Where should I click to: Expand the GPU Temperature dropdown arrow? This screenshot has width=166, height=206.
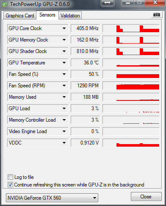coord(64,63)
